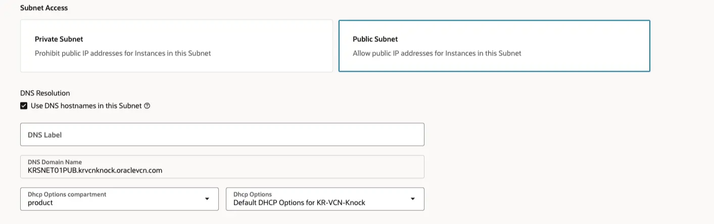Click the arrow icon in Dhcp Options
The image size is (714, 224).
coord(412,199)
